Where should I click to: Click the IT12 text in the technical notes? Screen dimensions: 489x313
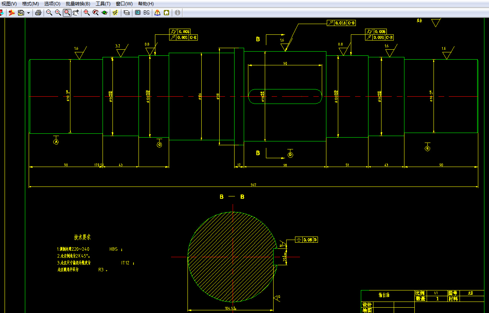tap(126, 263)
